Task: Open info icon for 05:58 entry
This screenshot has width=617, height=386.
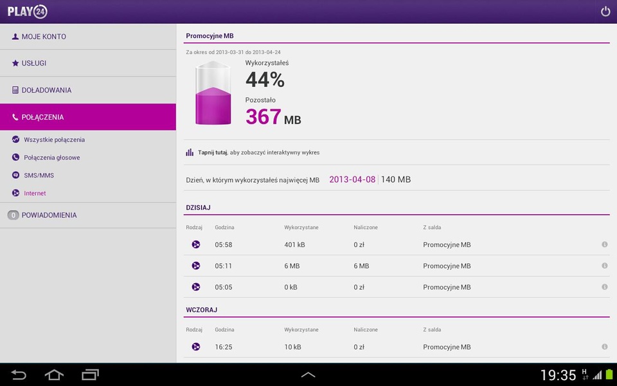Action: click(604, 244)
